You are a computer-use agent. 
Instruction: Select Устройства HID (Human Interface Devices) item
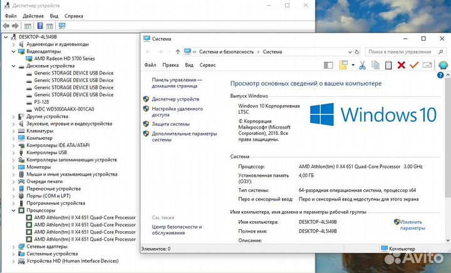[73, 261]
